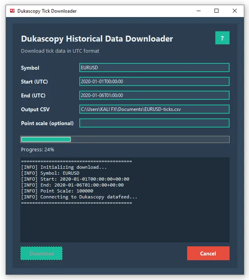The width and height of the screenshot is (249, 280).
Task: Click the download progress bar
Action: (x=125, y=139)
